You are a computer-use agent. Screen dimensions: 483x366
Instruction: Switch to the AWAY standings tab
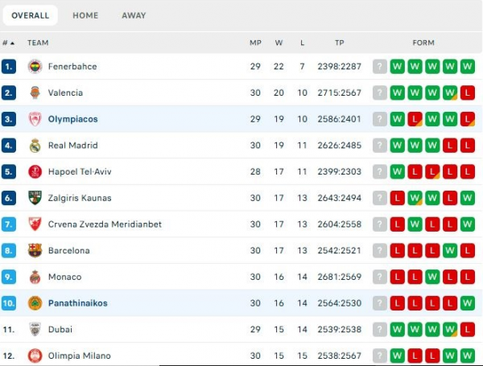pyautogui.click(x=134, y=15)
